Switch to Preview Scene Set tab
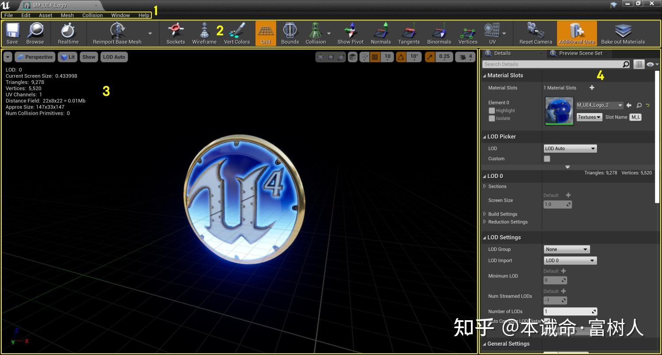 coord(580,53)
